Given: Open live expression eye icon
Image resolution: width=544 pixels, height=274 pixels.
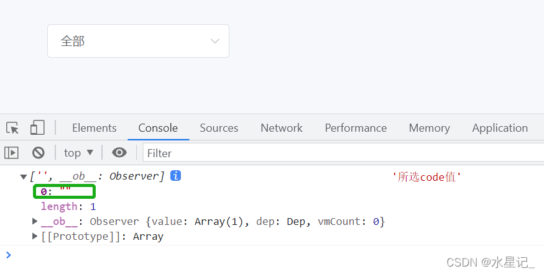Looking at the screenshot, I should (x=119, y=152).
